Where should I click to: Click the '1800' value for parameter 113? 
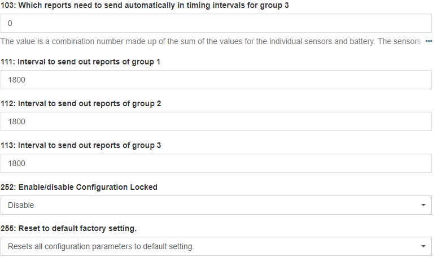[x=17, y=163]
